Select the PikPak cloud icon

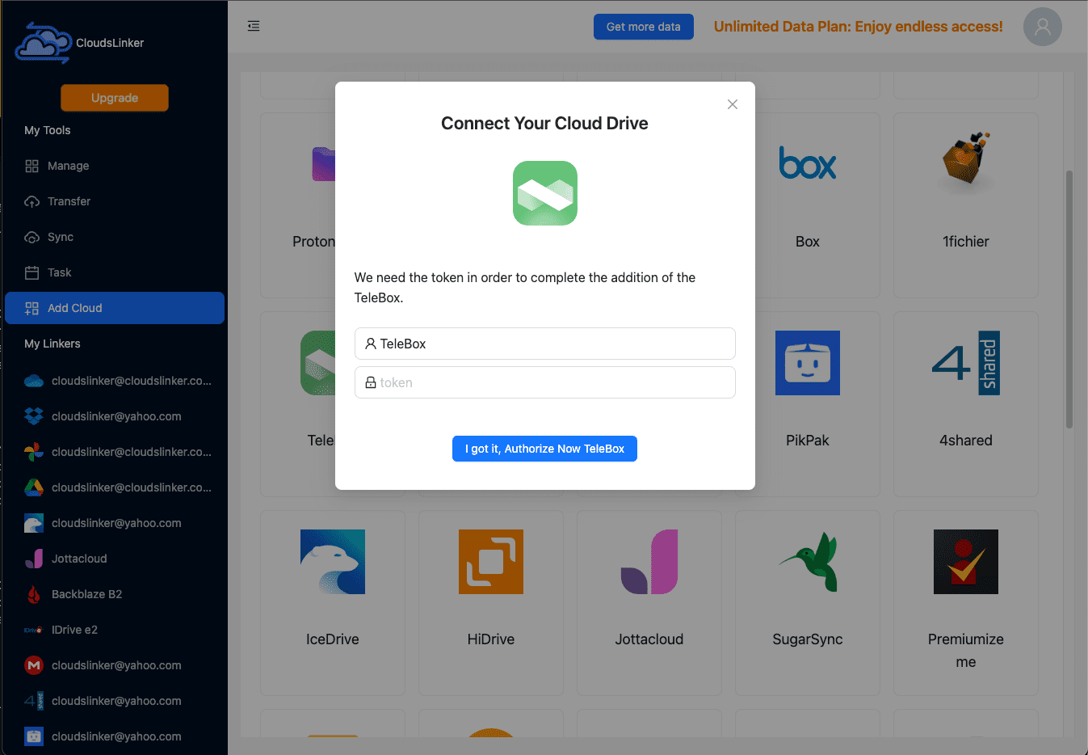coord(808,363)
